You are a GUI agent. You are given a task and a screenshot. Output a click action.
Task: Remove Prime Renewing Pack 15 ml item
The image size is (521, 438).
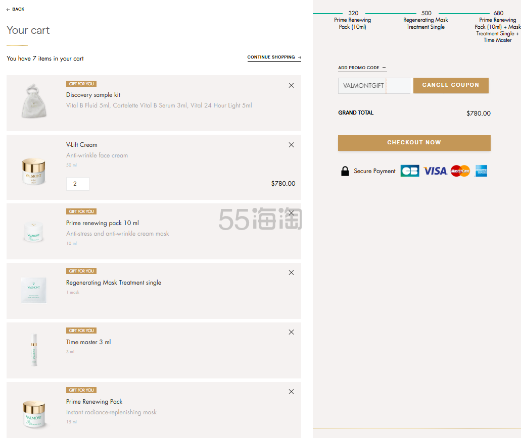click(x=292, y=392)
